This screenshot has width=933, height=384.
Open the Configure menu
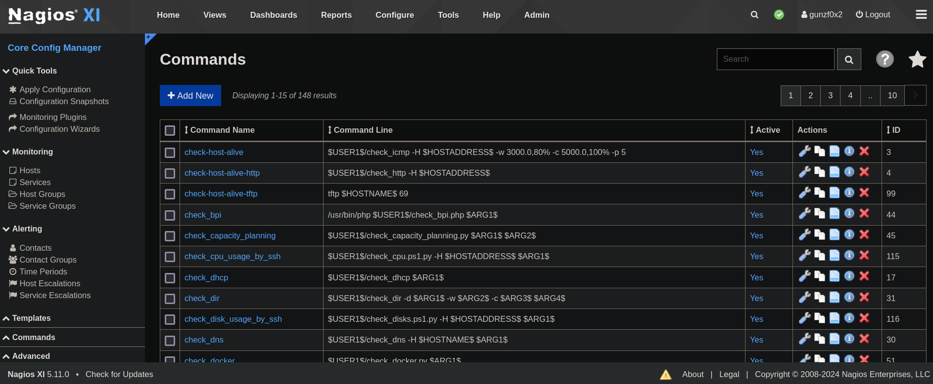click(395, 15)
